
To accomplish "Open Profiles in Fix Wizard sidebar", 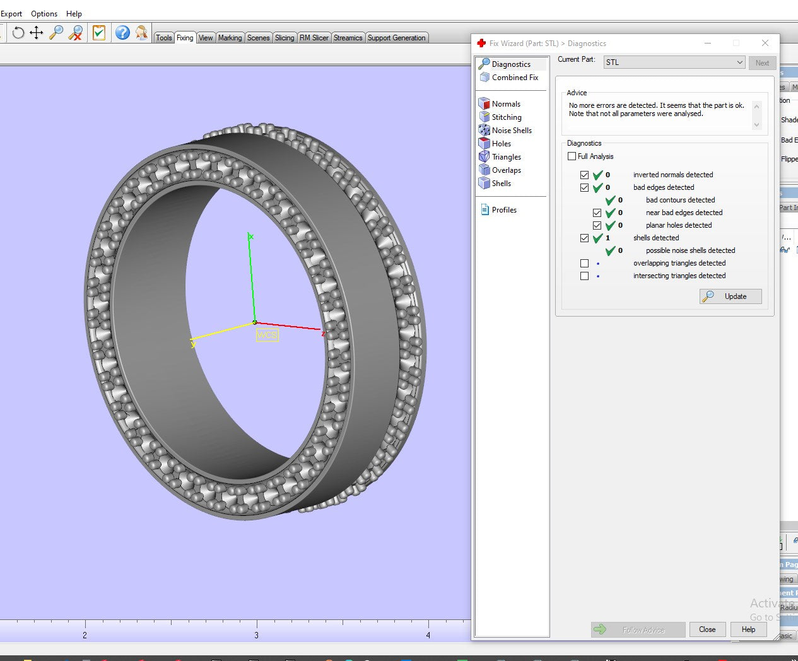I will coord(503,210).
